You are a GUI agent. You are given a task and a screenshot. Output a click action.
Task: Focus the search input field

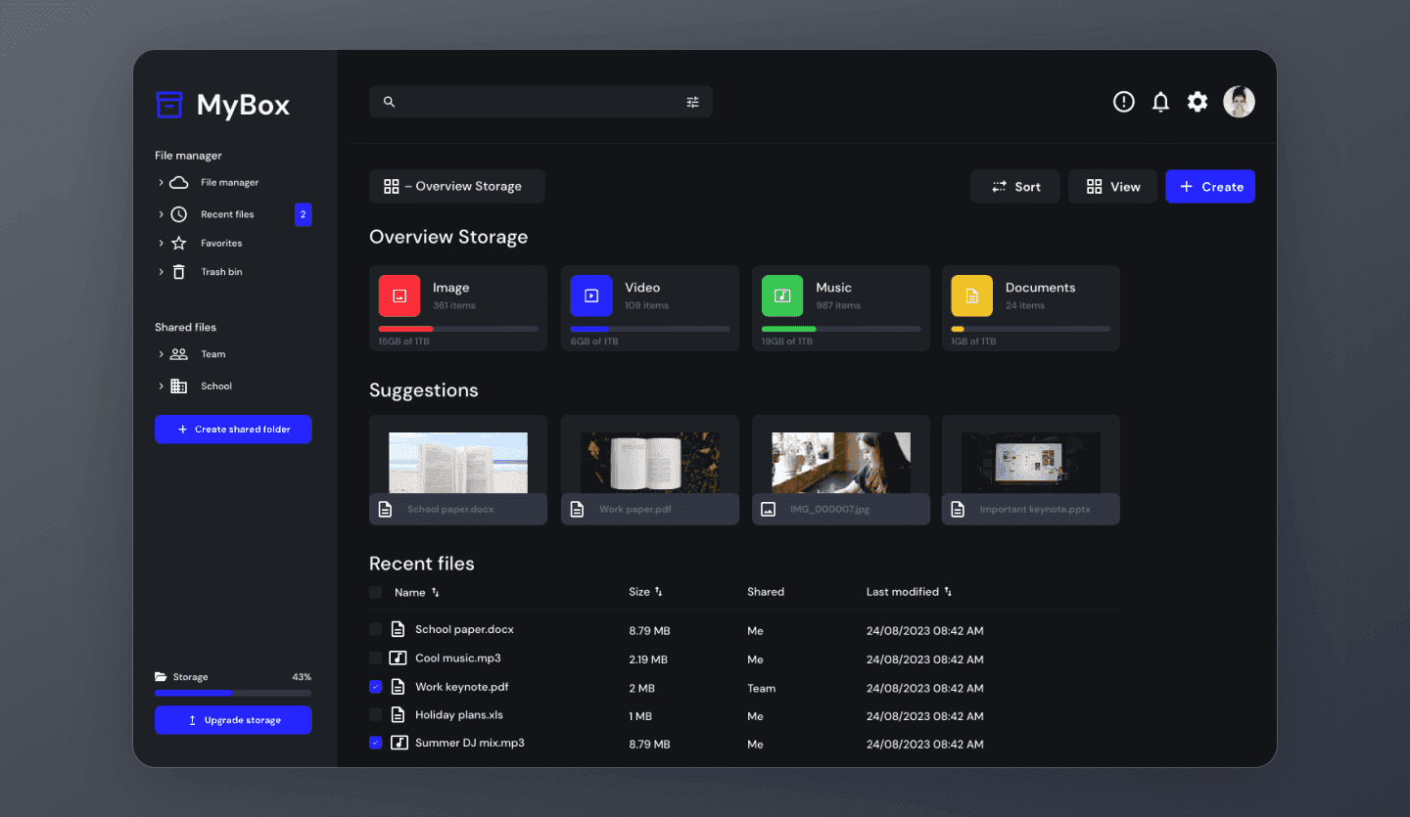pos(540,102)
